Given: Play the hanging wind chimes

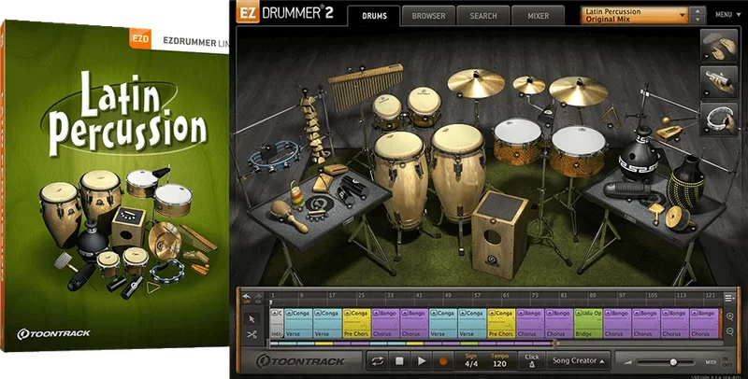Looking at the screenshot, I should [365, 86].
